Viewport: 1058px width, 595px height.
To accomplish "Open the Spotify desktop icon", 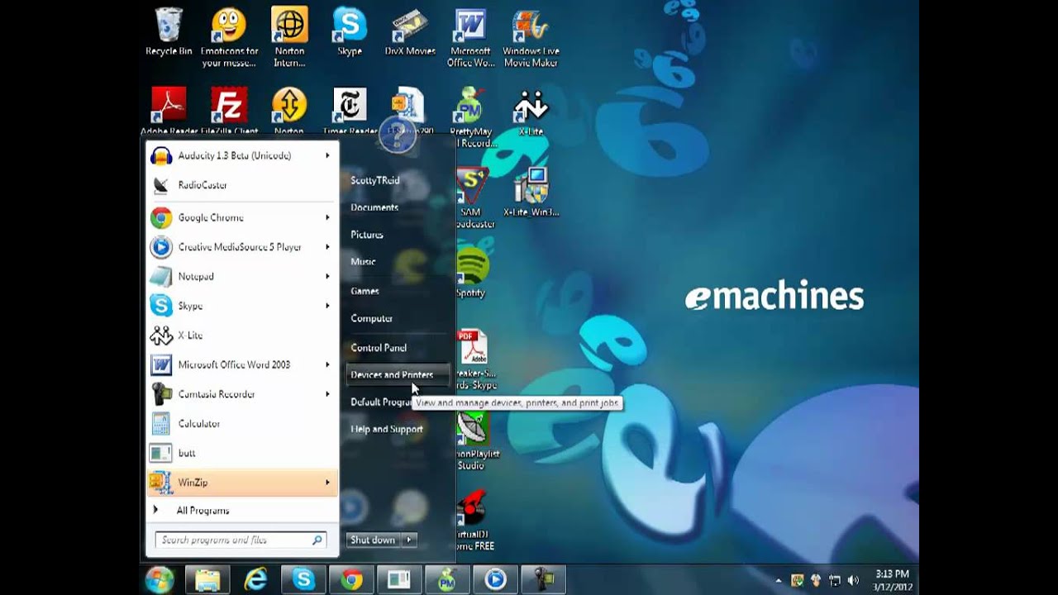I will [x=471, y=273].
